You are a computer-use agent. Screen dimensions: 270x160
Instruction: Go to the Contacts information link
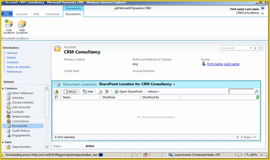point(13,62)
